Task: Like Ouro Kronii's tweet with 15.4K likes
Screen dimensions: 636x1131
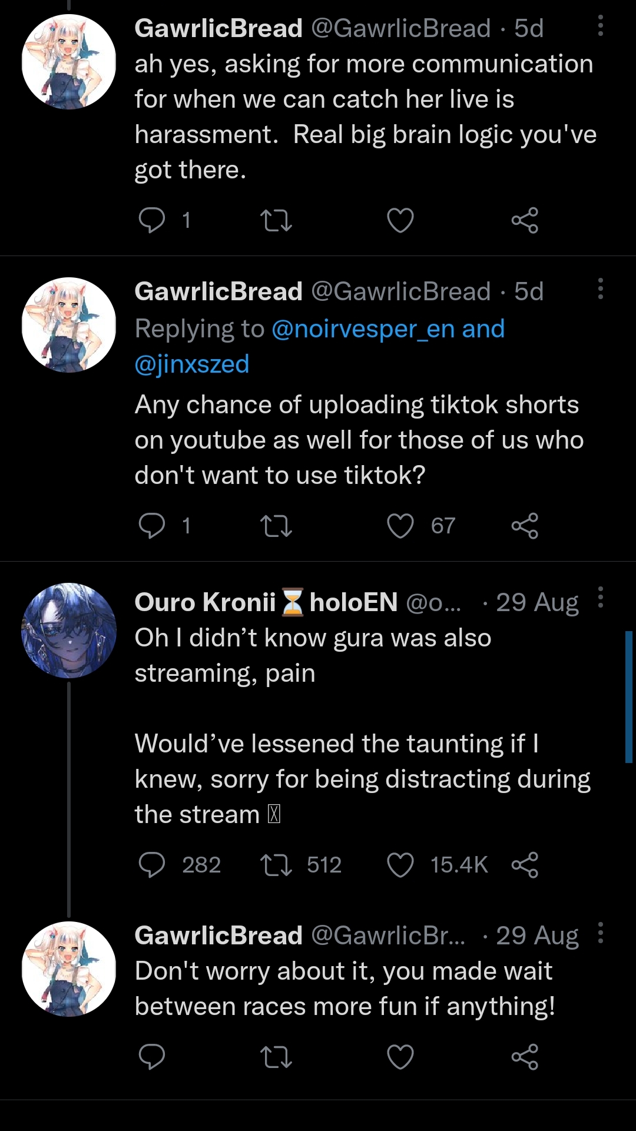Action: 400,865
